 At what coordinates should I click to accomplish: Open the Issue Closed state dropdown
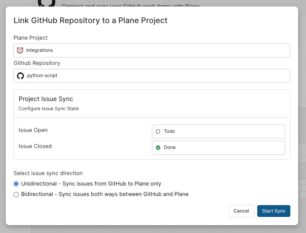(x=218, y=148)
